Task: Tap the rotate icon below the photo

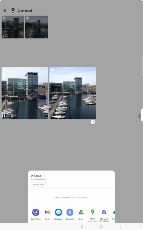Action: (93, 122)
